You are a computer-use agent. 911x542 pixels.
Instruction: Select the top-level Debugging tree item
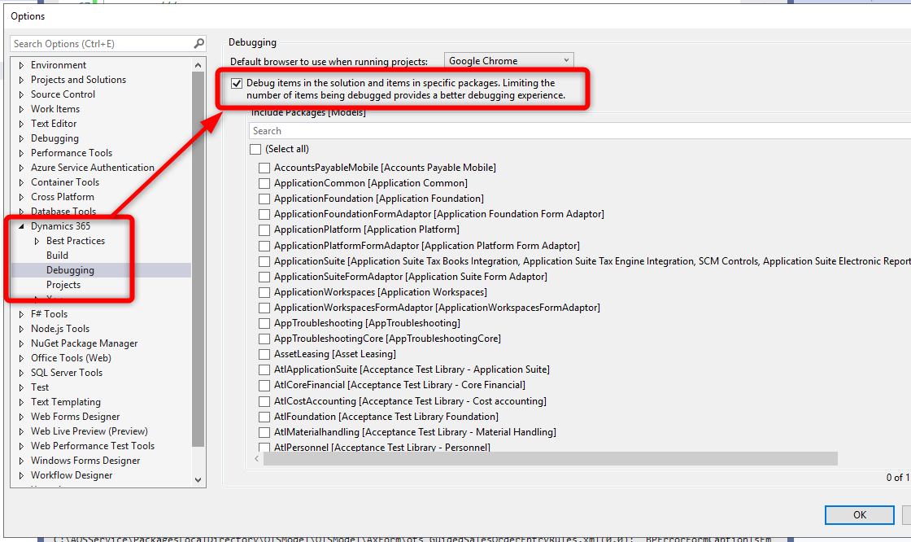[x=54, y=138]
